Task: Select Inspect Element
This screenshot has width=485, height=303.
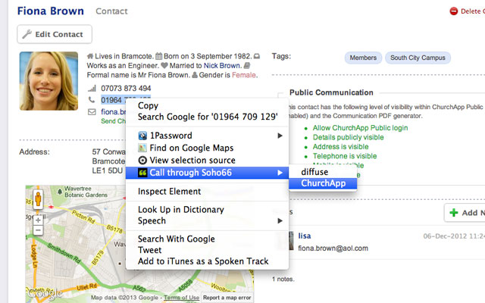Action: point(169,192)
